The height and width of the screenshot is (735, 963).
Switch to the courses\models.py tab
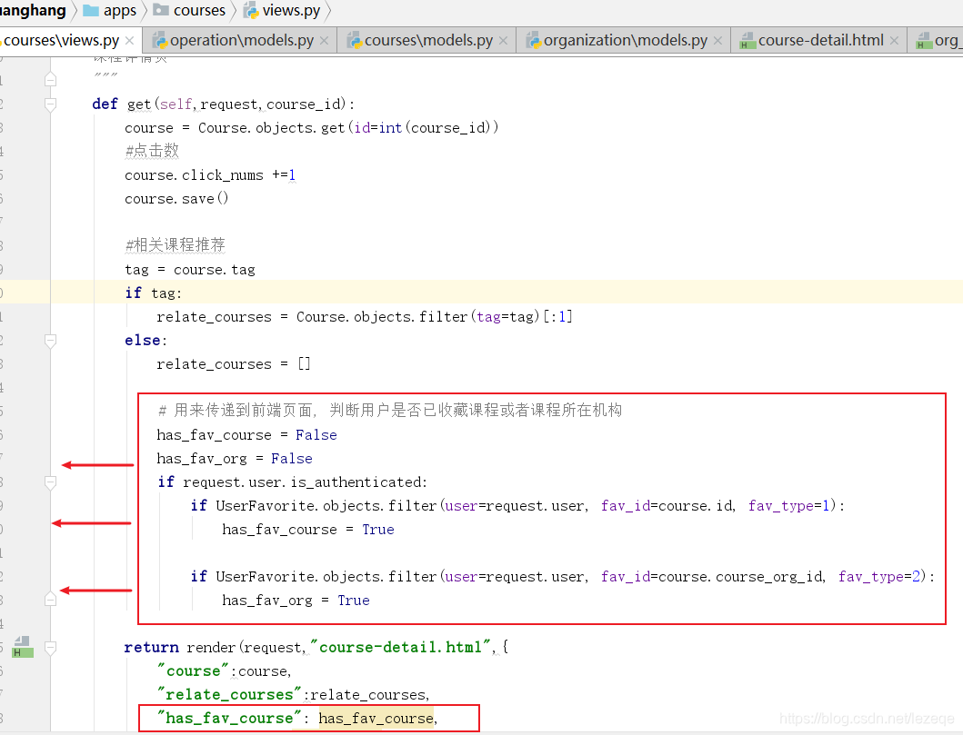(x=427, y=40)
